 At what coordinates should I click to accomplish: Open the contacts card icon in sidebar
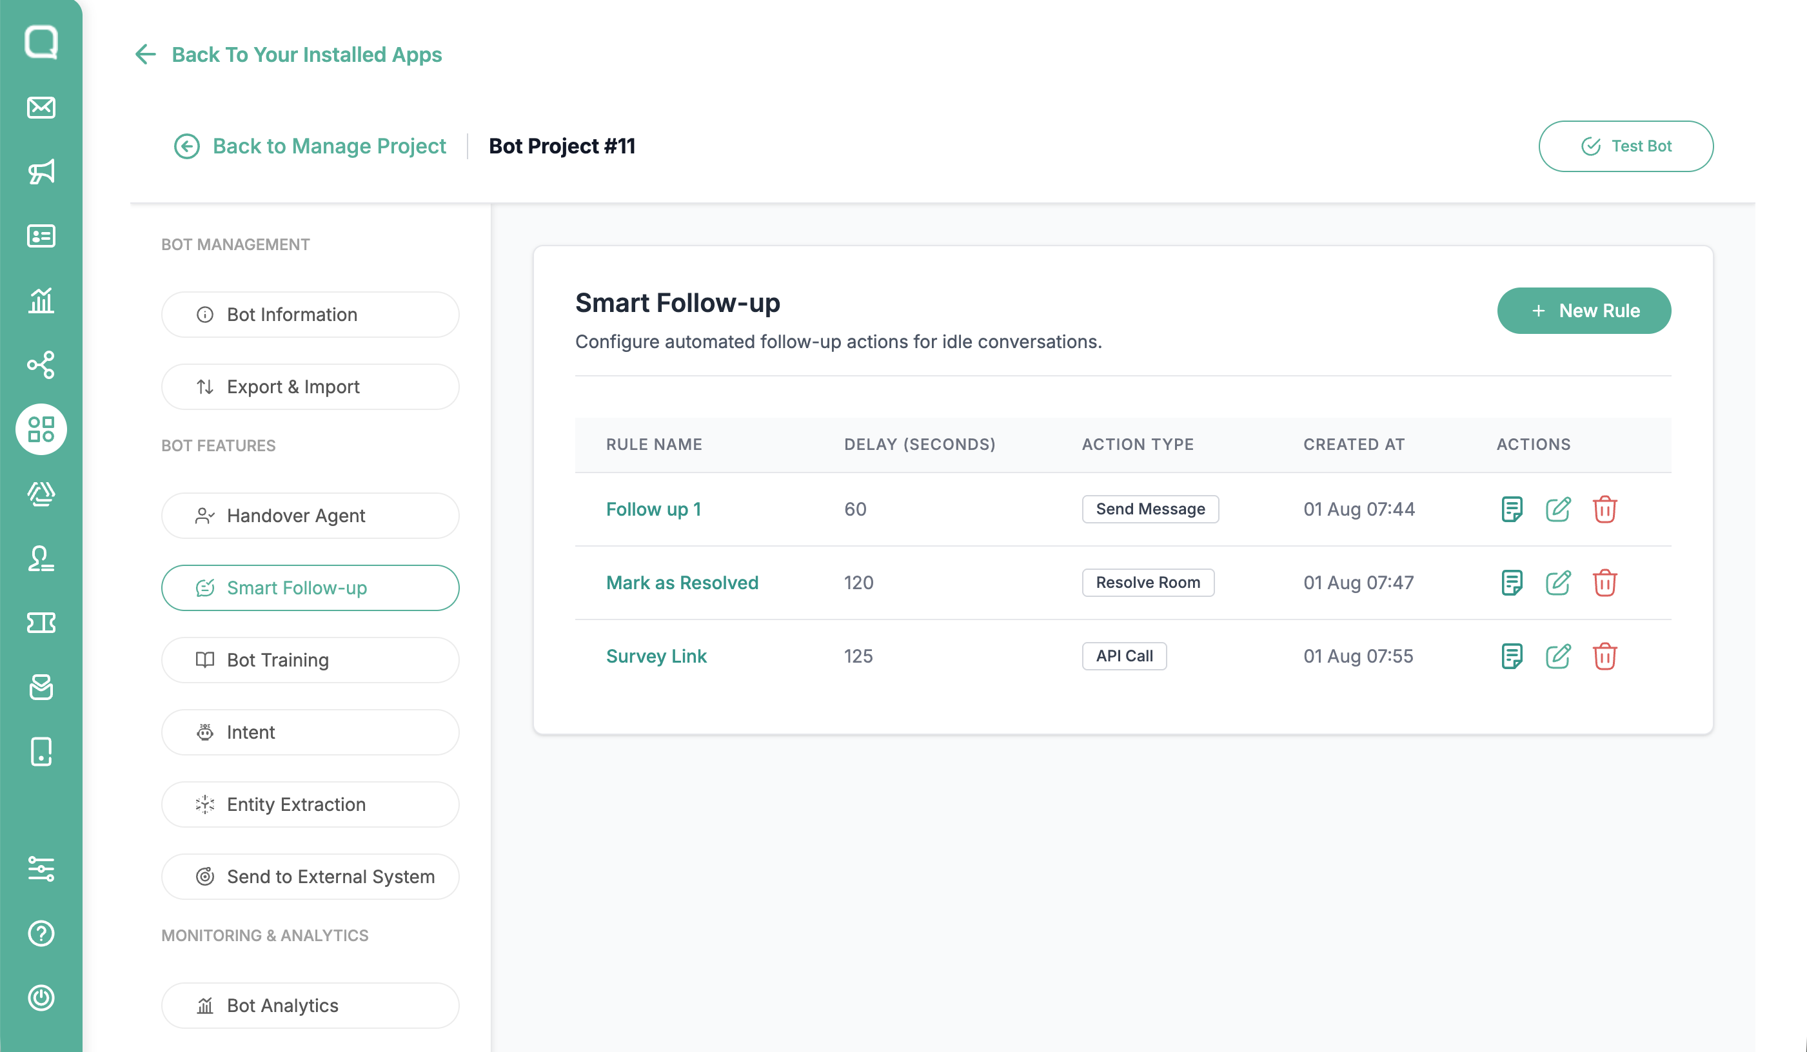click(41, 236)
